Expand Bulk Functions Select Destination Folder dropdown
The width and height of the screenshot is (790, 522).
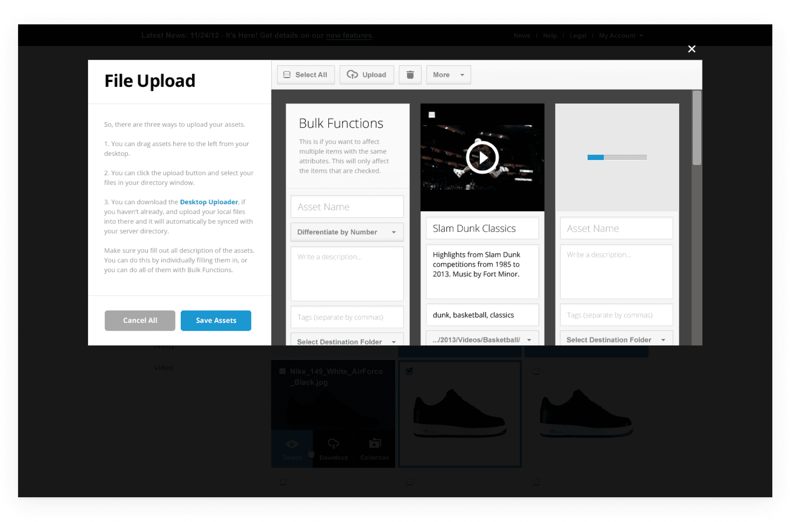(347, 339)
